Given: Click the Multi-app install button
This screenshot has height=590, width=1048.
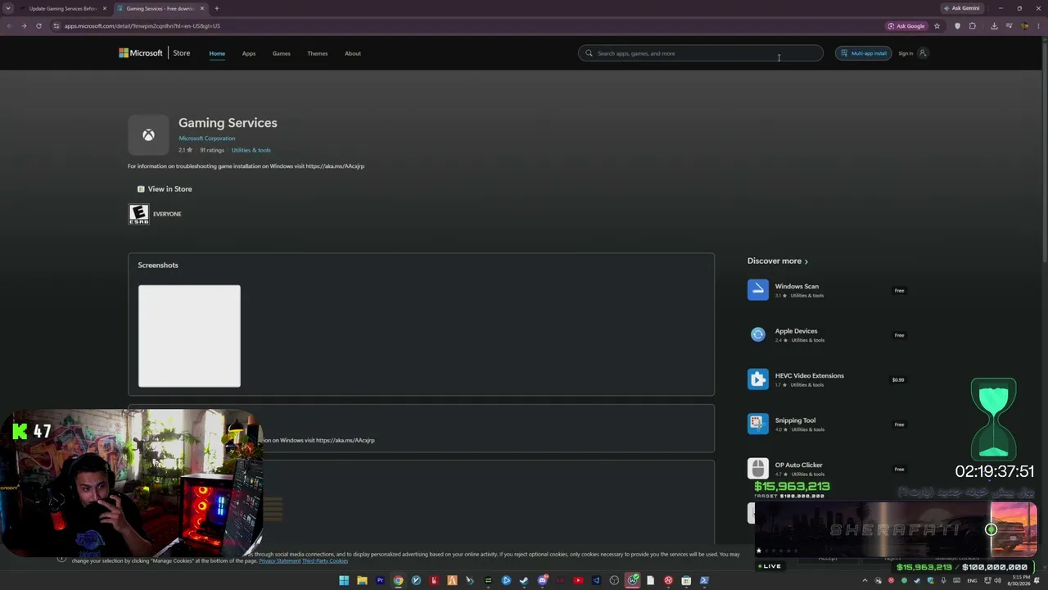Looking at the screenshot, I should pos(863,53).
